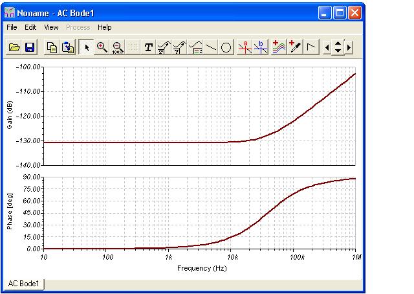Pick the eyedropper post-processor tool
The width and height of the screenshot is (414, 294).
coord(295,47)
